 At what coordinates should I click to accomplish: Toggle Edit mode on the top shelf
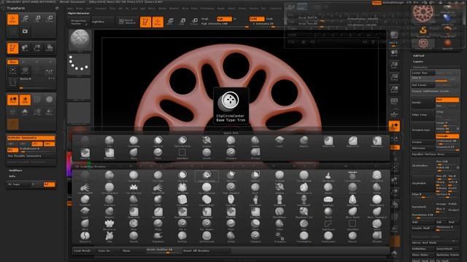[x=145, y=22]
